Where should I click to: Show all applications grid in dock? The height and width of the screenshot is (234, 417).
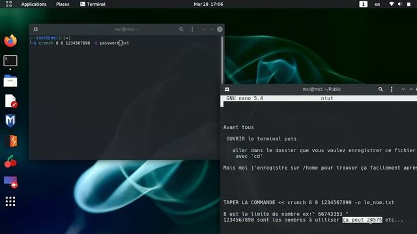(10, 201)
